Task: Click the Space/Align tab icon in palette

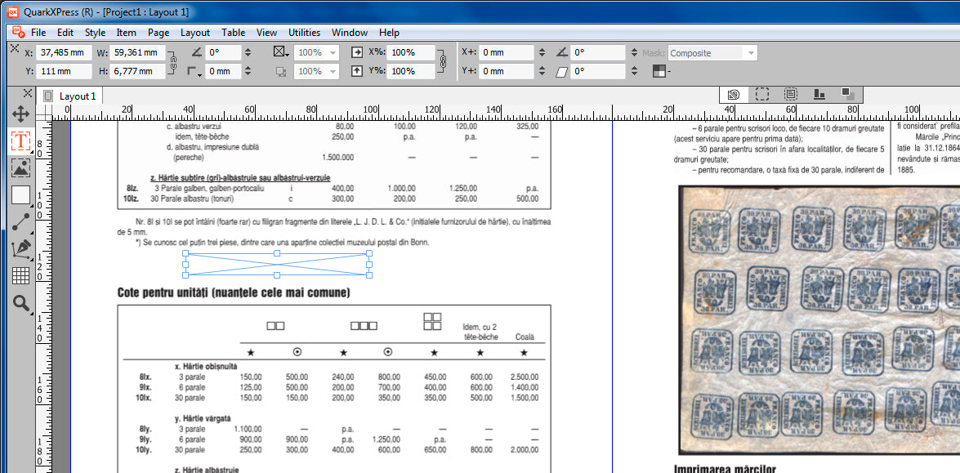Action: (819, 95)
